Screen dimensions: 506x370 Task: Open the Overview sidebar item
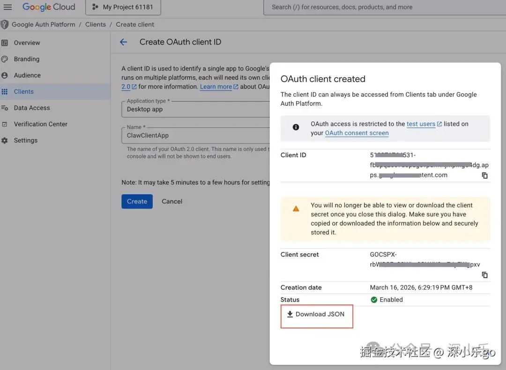(x=55, y=43)
